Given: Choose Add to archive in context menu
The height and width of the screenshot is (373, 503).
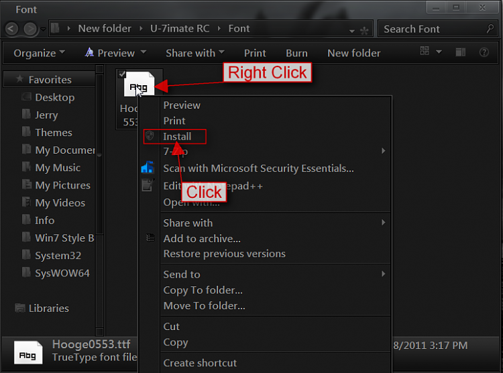Looking at the screenshot, I should (x=202, y=239).
